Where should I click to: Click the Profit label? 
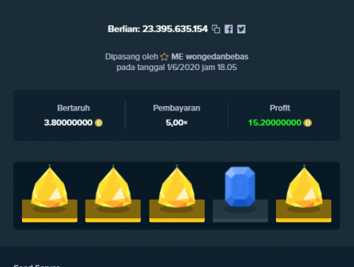point(280,108)
